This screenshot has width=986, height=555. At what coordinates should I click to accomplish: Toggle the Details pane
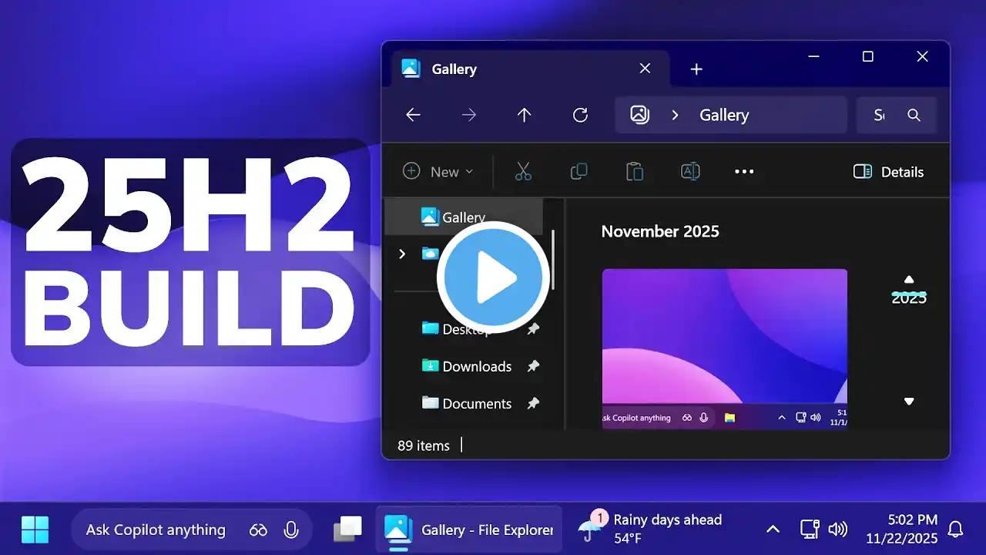click(888, 171)
